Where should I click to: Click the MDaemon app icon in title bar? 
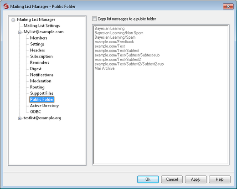pos(6,6)
